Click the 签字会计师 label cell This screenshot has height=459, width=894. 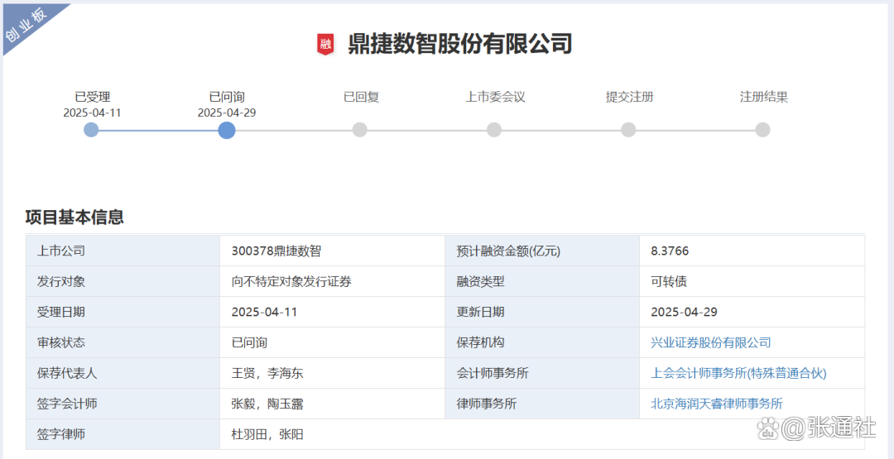(x=123, y=404)
